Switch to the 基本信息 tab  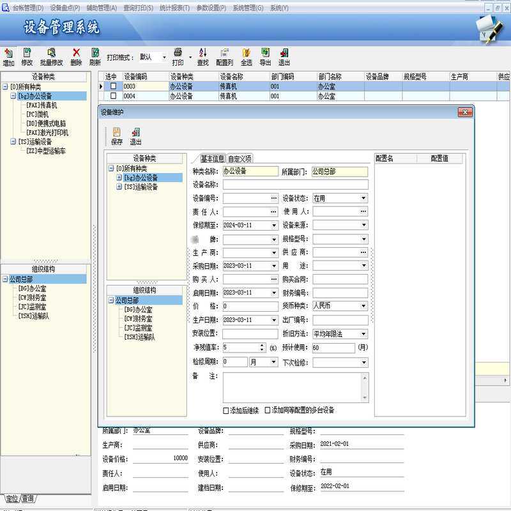212,158
